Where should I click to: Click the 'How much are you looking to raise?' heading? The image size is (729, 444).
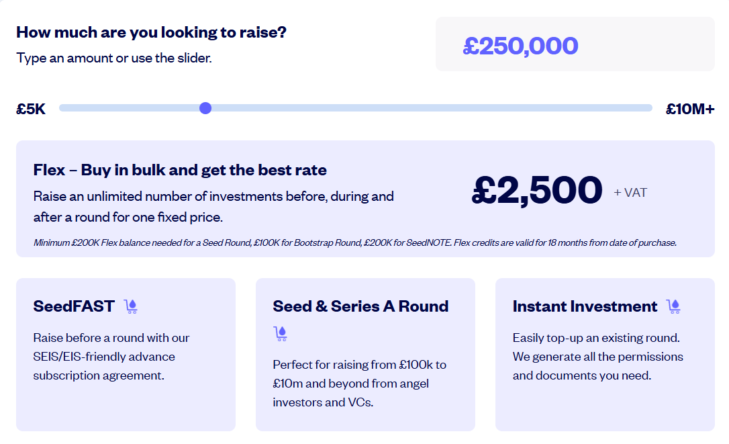coord(151,32)
